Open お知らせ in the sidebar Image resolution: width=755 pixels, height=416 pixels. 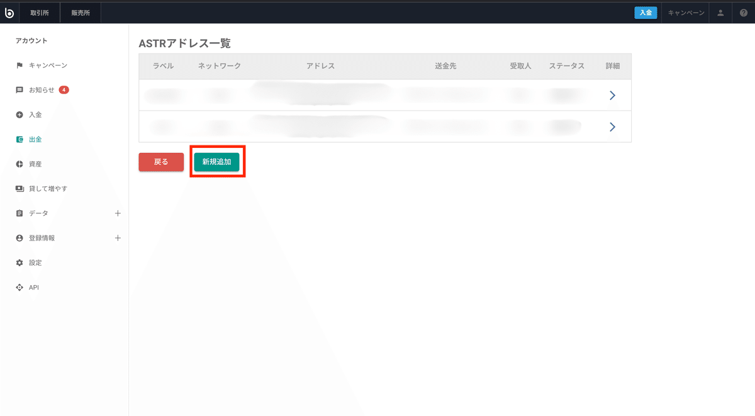42,90
